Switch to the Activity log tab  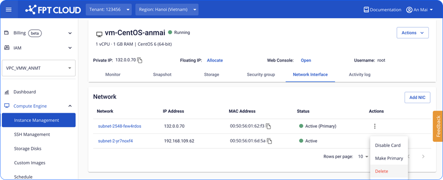click(360, 74)
